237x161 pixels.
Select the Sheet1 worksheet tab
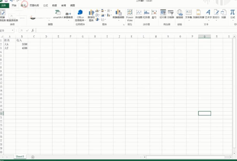tap(20, 157)
